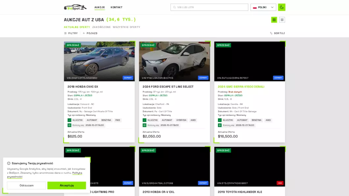Viewport: 349px width, 196px height.
Task: Open the Aukcje menu item
Action: click(x=99, y=7)
